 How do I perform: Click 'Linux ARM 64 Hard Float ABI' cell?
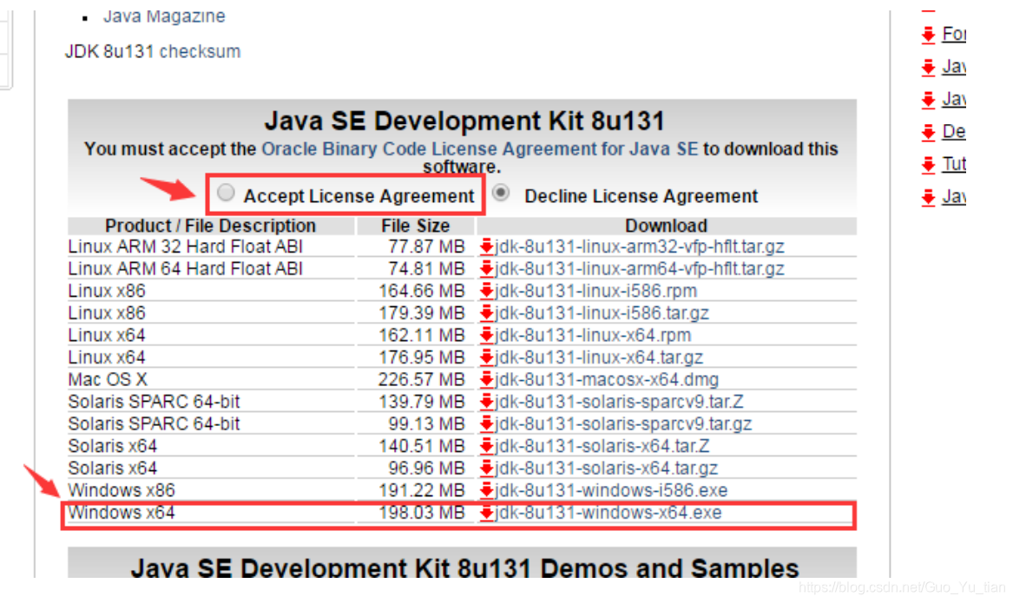click(186, 269)
